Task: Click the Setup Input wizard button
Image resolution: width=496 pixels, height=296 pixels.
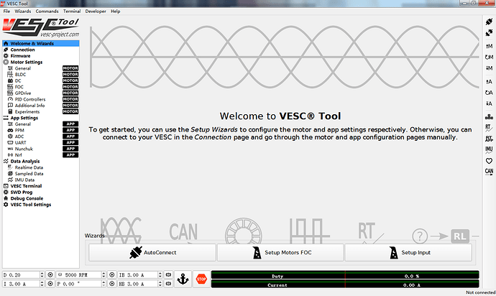Action: tap(408, 253)
